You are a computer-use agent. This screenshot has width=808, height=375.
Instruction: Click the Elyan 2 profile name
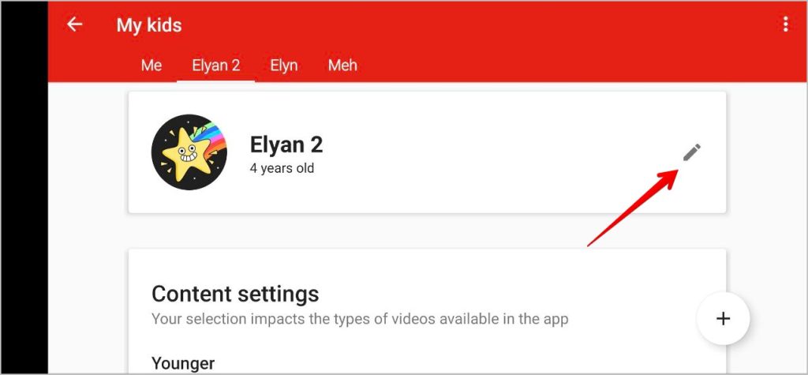[x=286, y=144]
